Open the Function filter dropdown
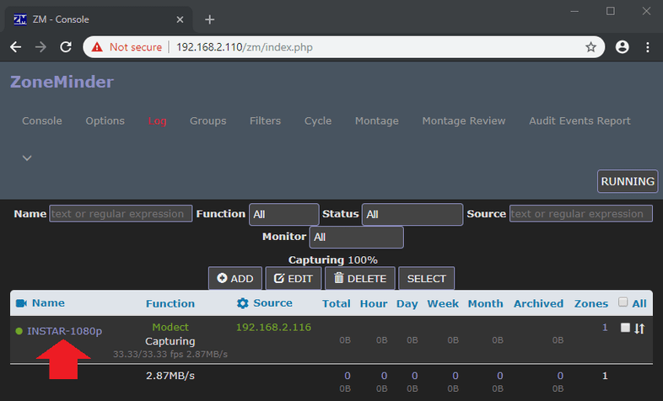 [283, 214]
